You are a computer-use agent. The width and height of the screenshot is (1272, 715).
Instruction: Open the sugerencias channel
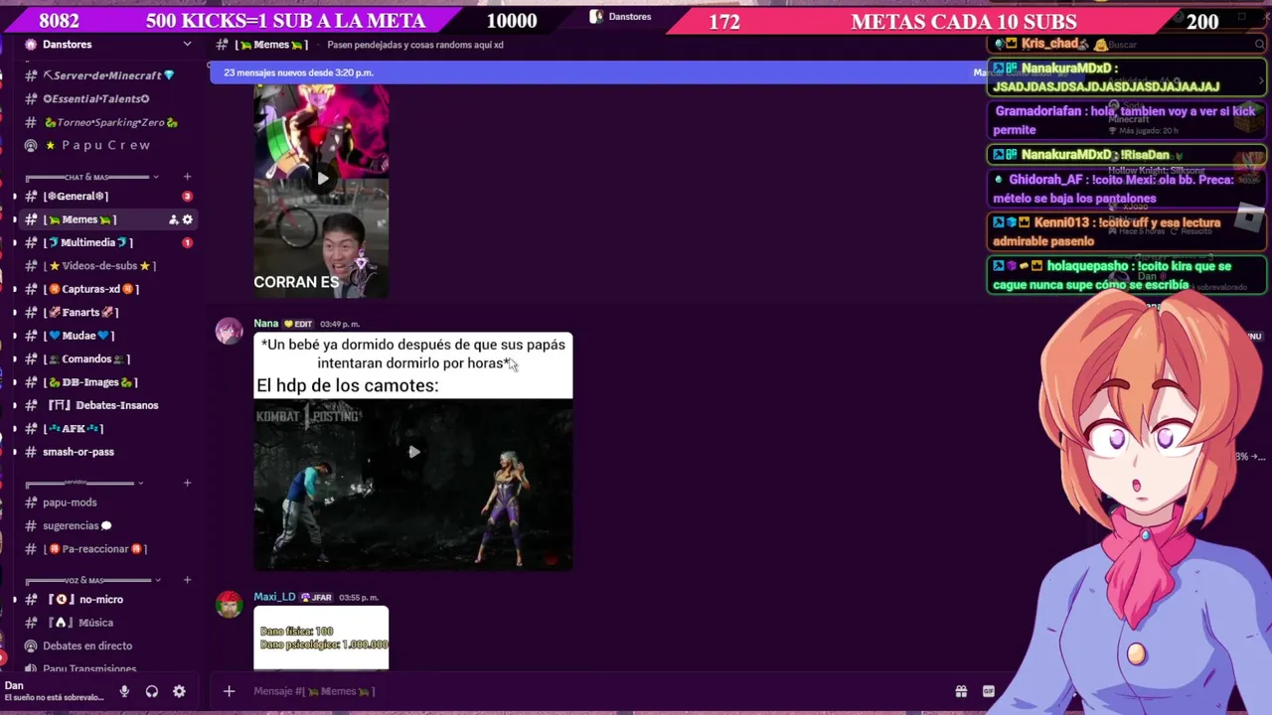pos(76,525)
